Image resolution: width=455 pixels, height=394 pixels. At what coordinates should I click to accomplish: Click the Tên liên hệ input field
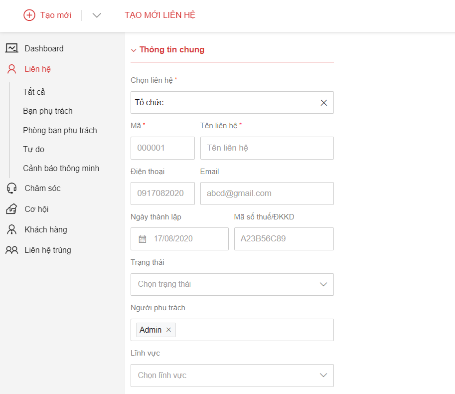(x=267, y=148)
